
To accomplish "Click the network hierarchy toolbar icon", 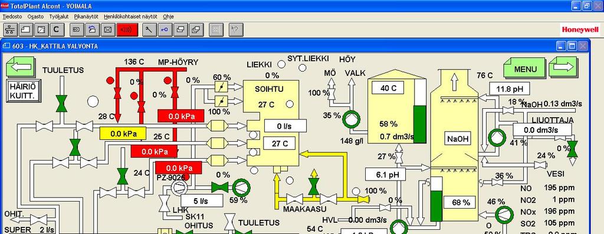I will [x=11, y=29].
